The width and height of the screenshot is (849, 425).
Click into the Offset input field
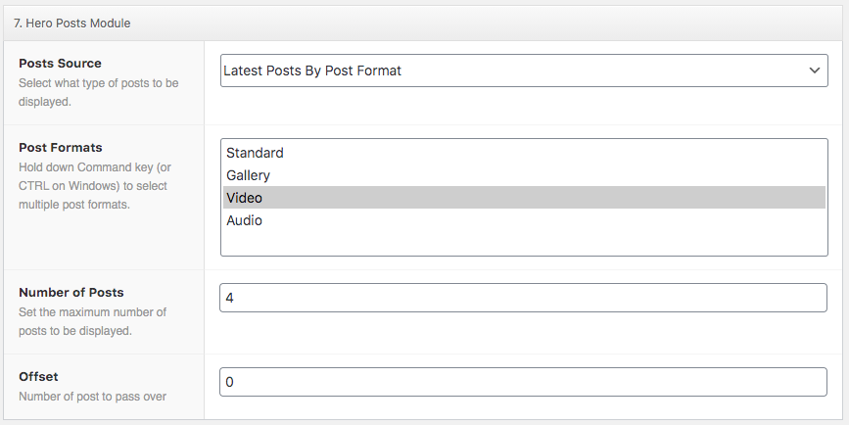pyautogui.click(x=523, y=382)
